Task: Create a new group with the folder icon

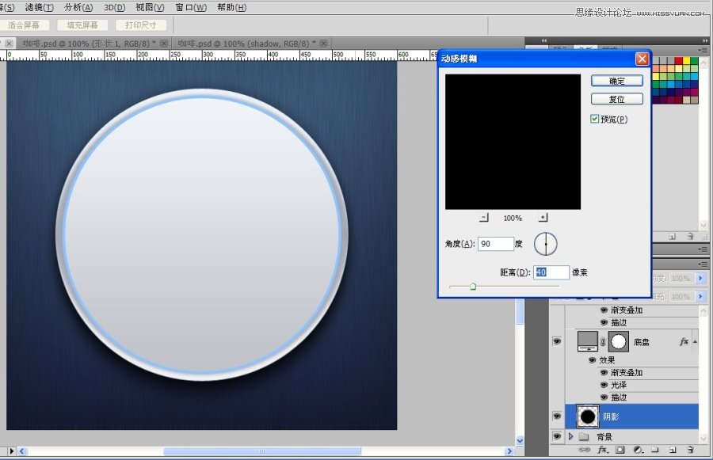Action: point(655,450)
